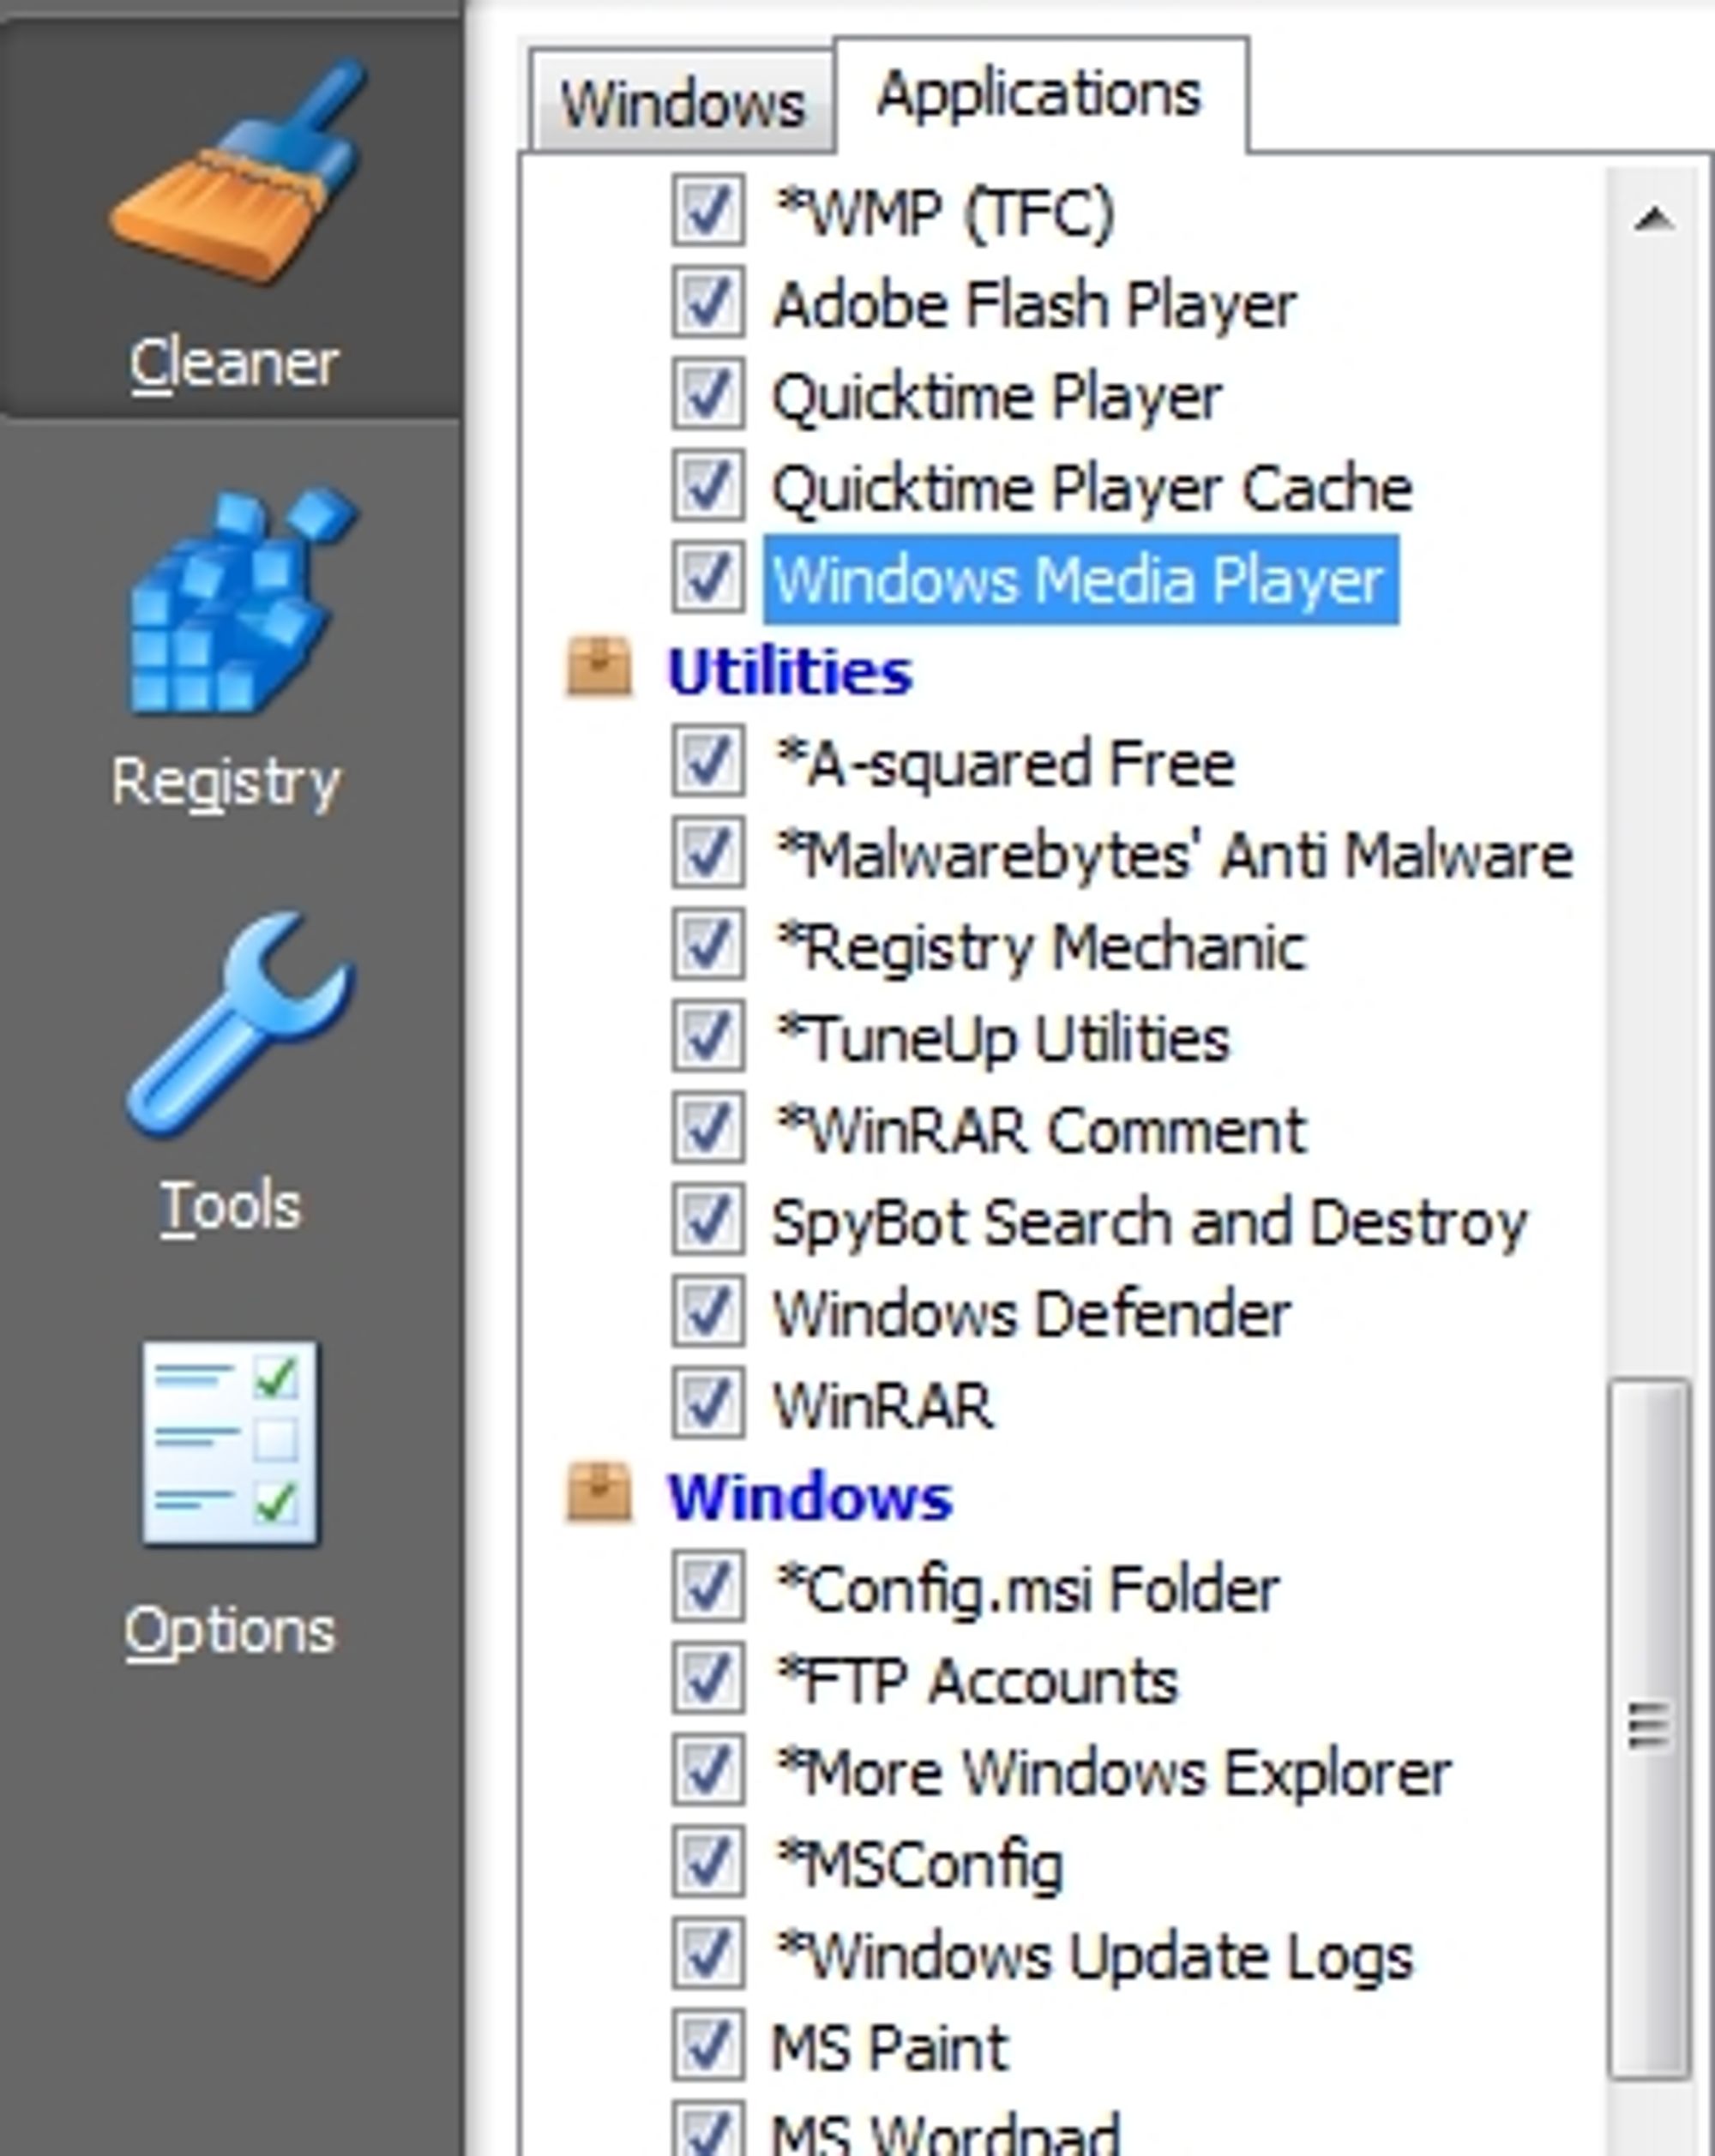Switch to the Applications tab

tap(1040, 95)
